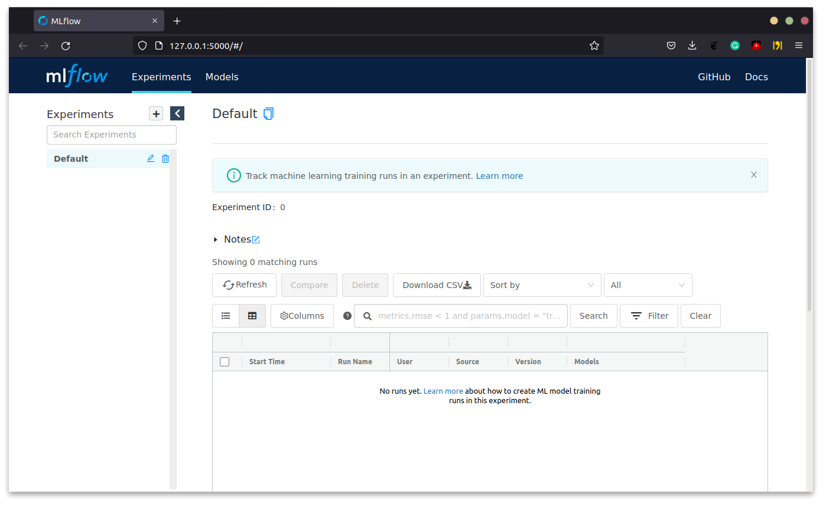Add a new experiment with plus button
The image size is (826, 510).
pyautogui.click(x=156, y=114)
